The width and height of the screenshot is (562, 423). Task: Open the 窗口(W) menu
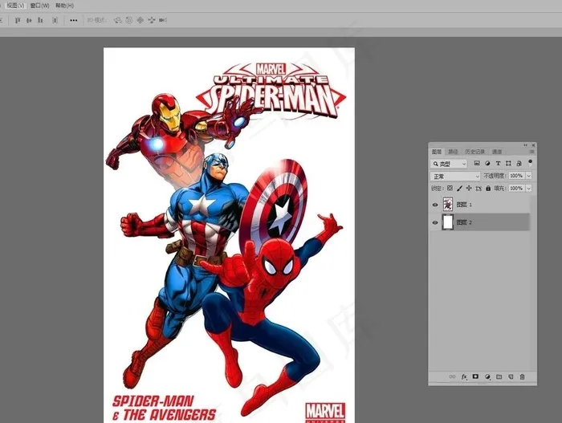pyautogui.click(x=40, y=5)
